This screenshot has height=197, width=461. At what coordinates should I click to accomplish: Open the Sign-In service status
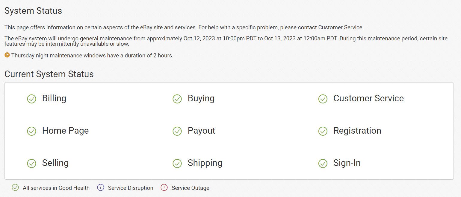coord(347,163)
